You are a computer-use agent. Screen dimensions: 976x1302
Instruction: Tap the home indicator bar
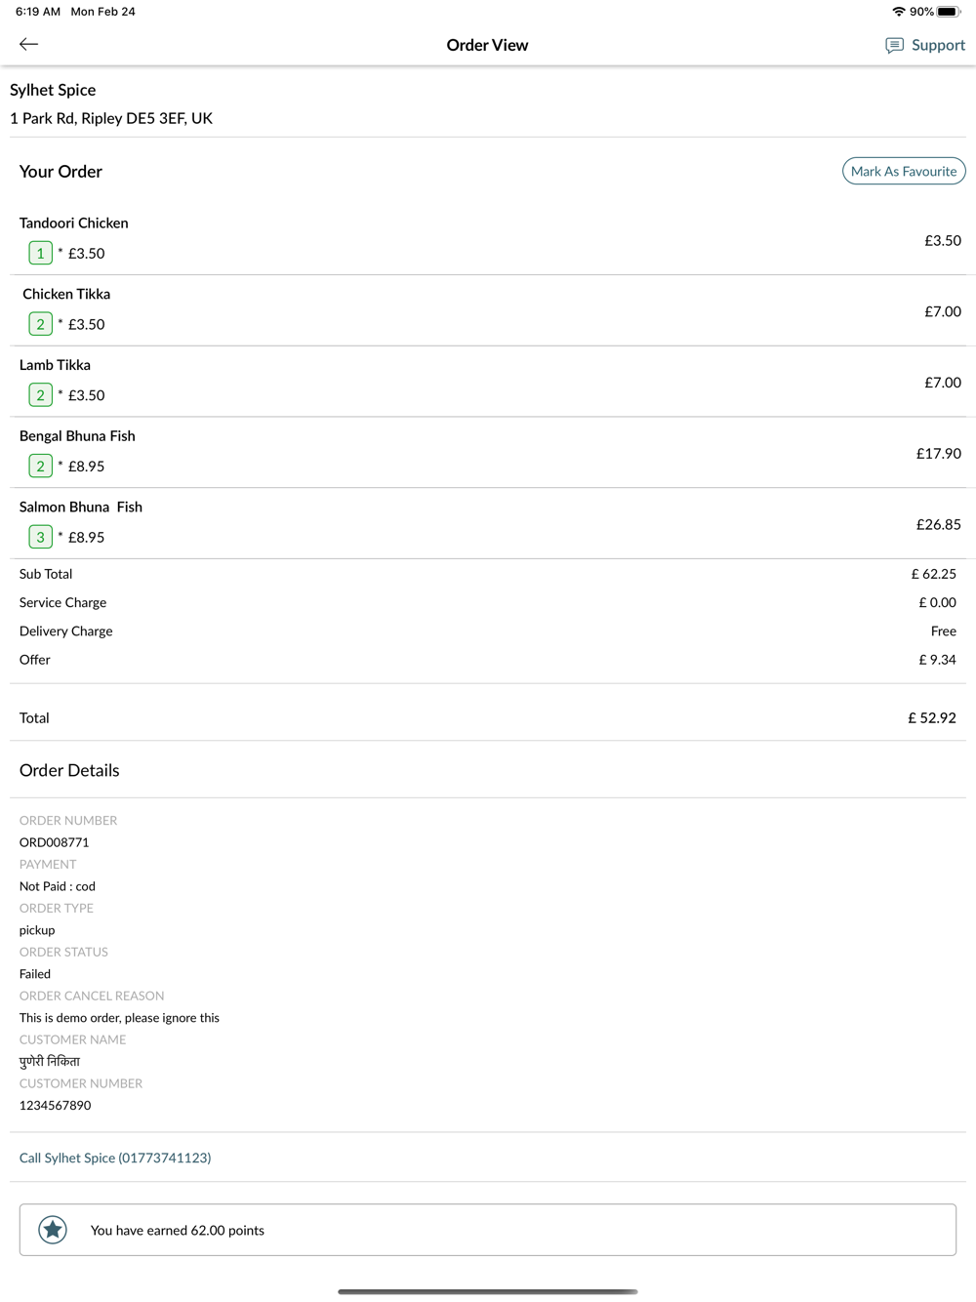tap(488, 1291)
